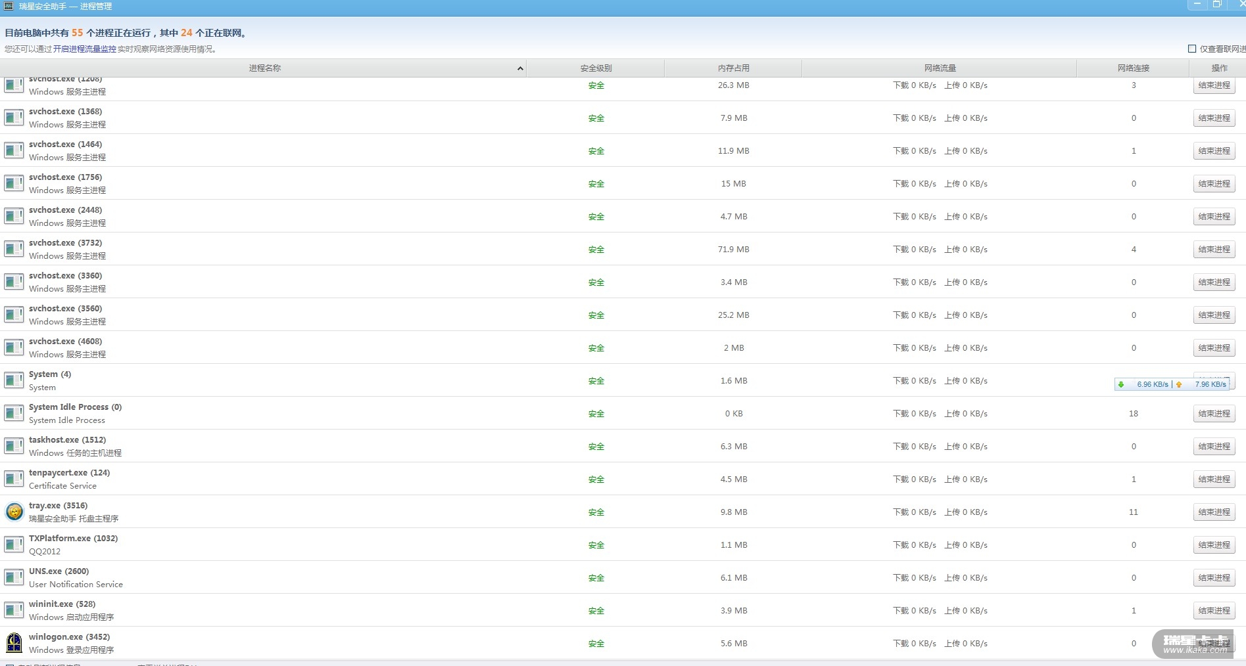Screen dimensions: 1246x666
Task: Sort by the 网络连接 column header
Action: [1134, 68]
